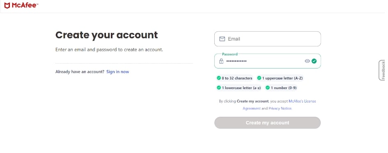Toggle password visibility with the eye icon
The width and height of the screenshot is (388, 153).
[307, 61]
